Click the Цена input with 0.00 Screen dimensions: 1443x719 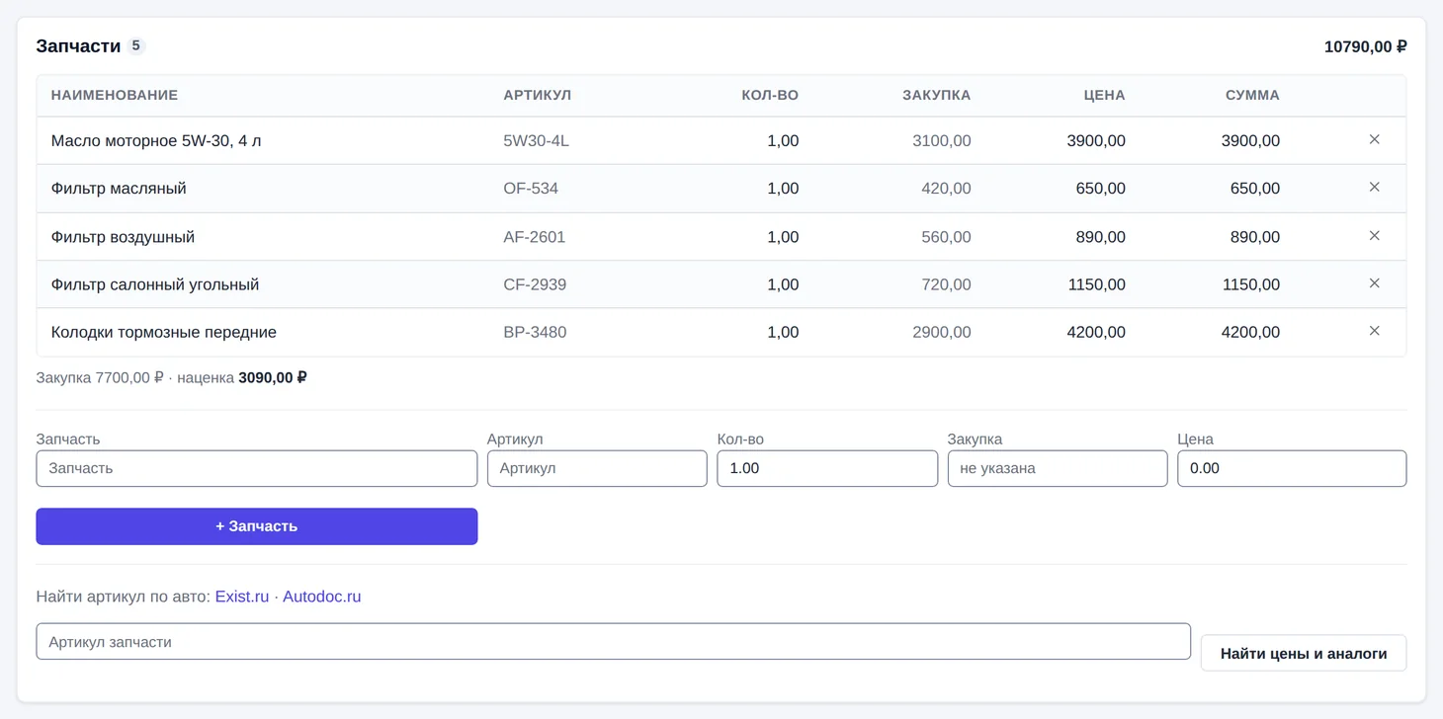click(x=1292, y=468)
